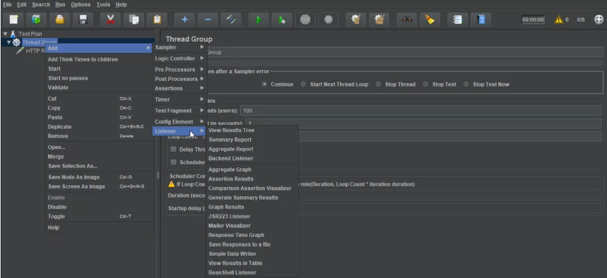607x278 pixels.
Task: Click the Clear toolbar icon
Action: coord(356,20)
